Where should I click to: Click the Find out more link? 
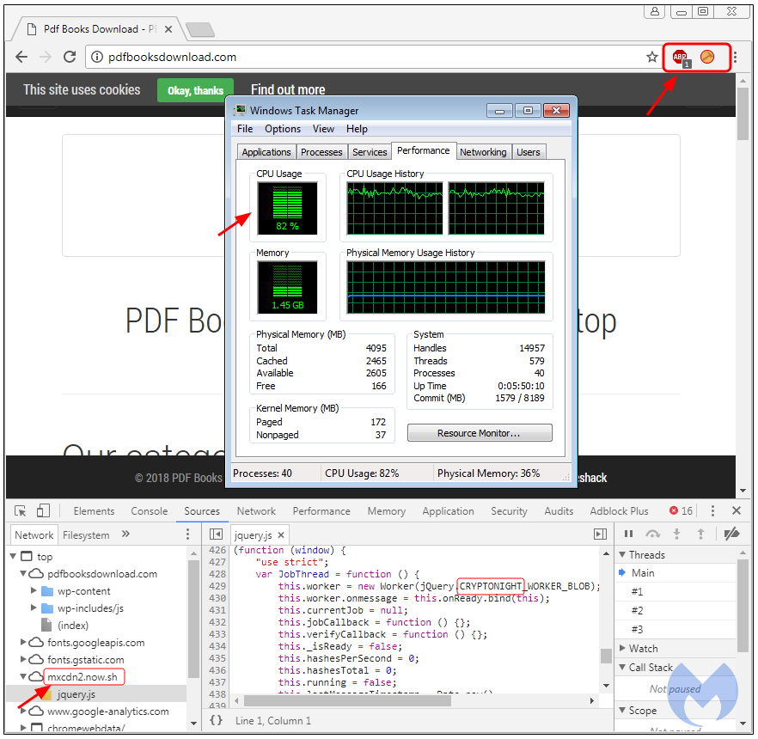pyautogui.click(x=288, y=90)
